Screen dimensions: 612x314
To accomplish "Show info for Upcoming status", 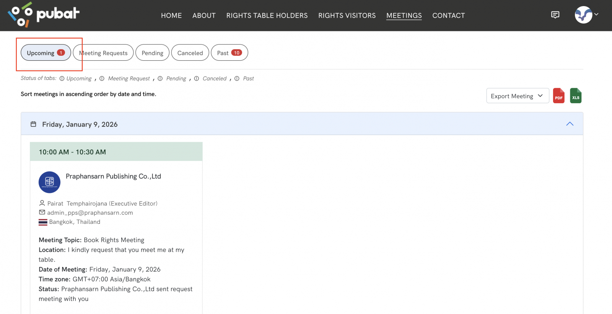I will (x=62, y=79).
